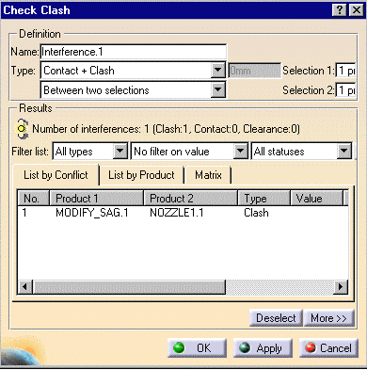Click the Selection 1 field
This screenshot has width=367, height=370.
pyautogui.click(x=345, y=71)
